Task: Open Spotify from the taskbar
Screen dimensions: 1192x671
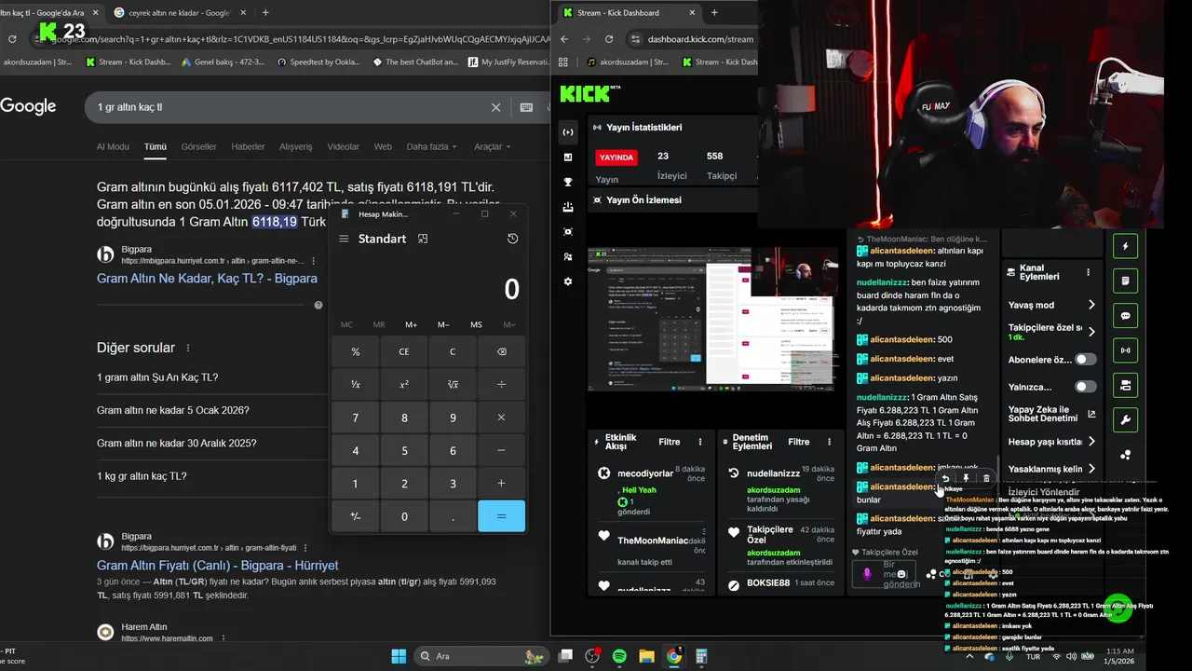Action: click(619, 656)
